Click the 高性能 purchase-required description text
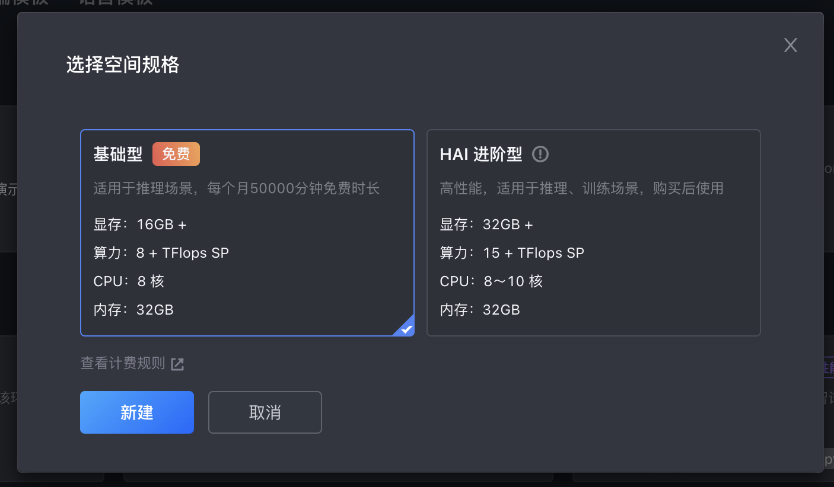 coord(581,189)
